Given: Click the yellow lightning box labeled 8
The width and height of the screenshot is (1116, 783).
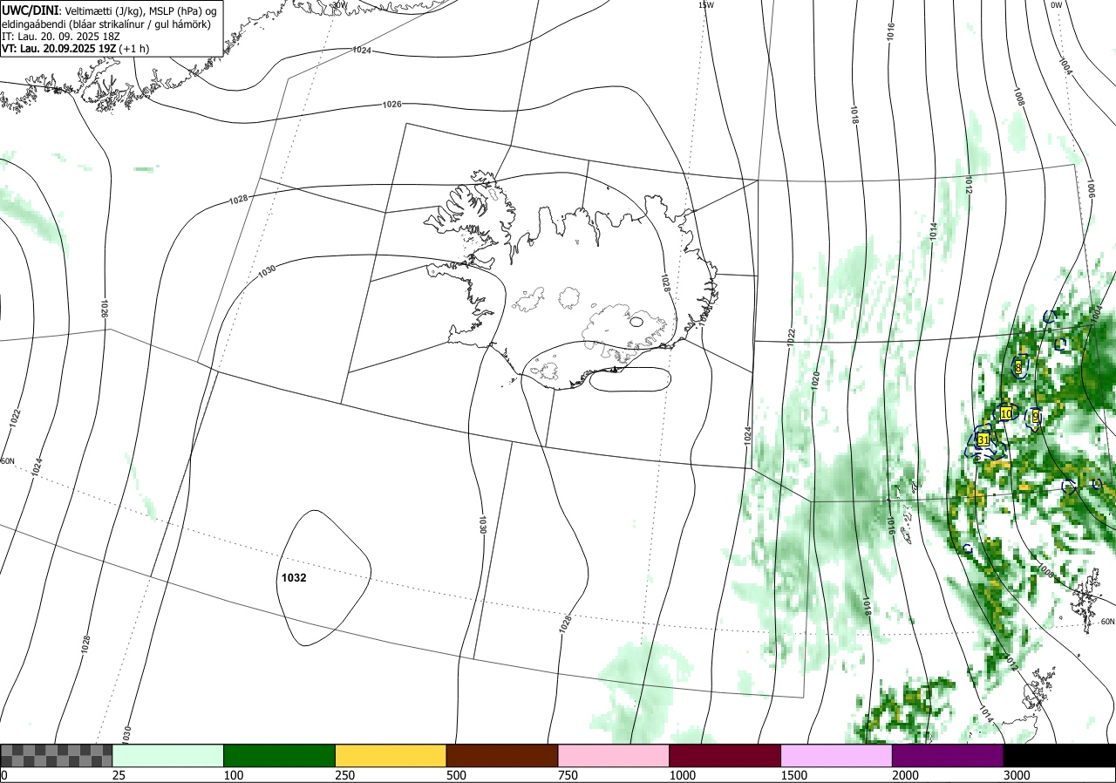Looking at the screenshot, I should tap(1018, 368).
